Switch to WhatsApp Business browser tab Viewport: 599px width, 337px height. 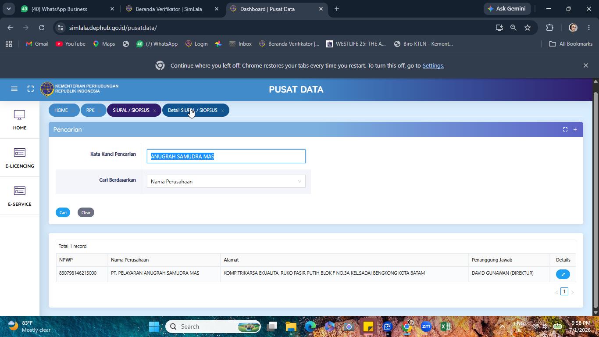66,9
